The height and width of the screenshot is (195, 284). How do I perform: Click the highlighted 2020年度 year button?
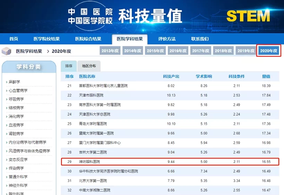click(269, 51)
